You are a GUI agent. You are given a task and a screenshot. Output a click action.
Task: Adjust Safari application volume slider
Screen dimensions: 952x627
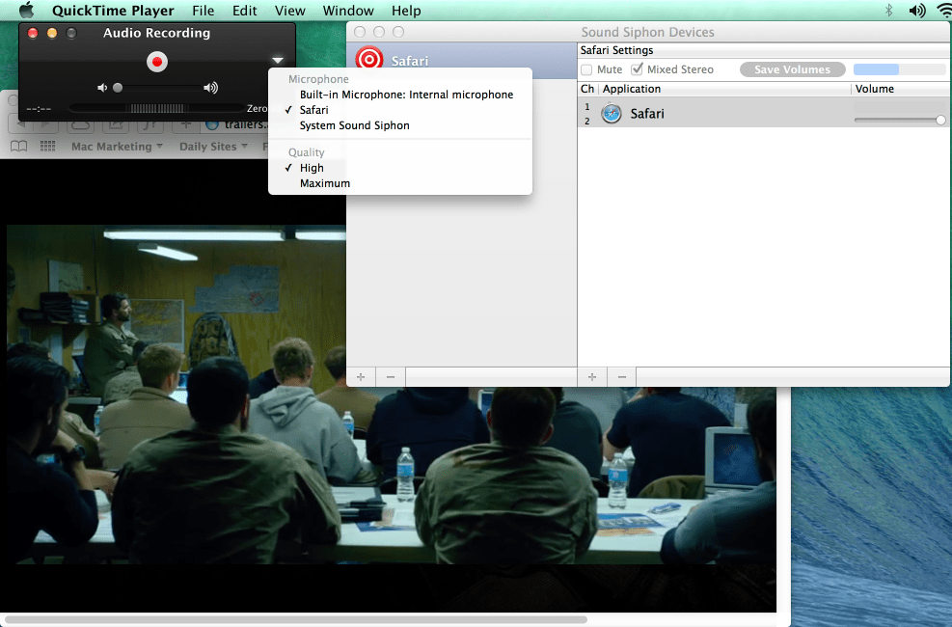pos(940,121)
